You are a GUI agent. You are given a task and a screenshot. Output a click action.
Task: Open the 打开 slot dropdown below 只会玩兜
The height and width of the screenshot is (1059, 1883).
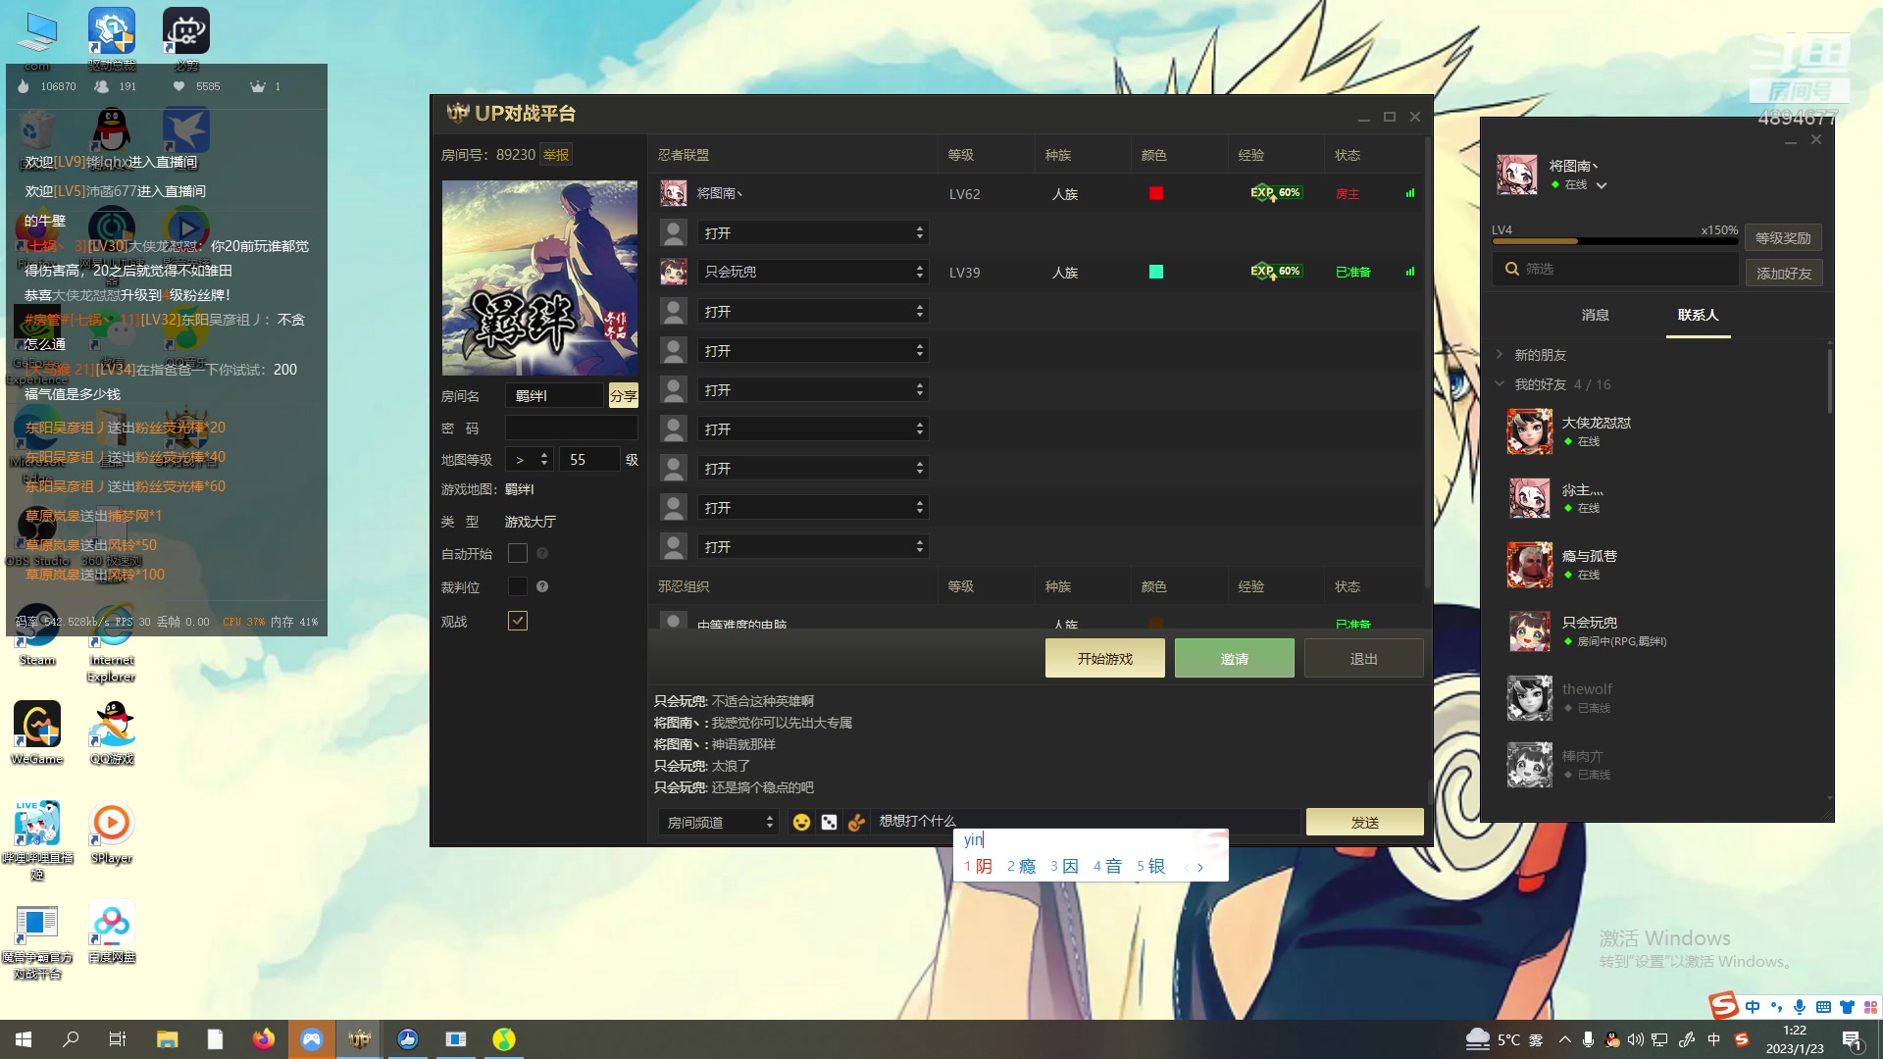[x=813, y=311]
